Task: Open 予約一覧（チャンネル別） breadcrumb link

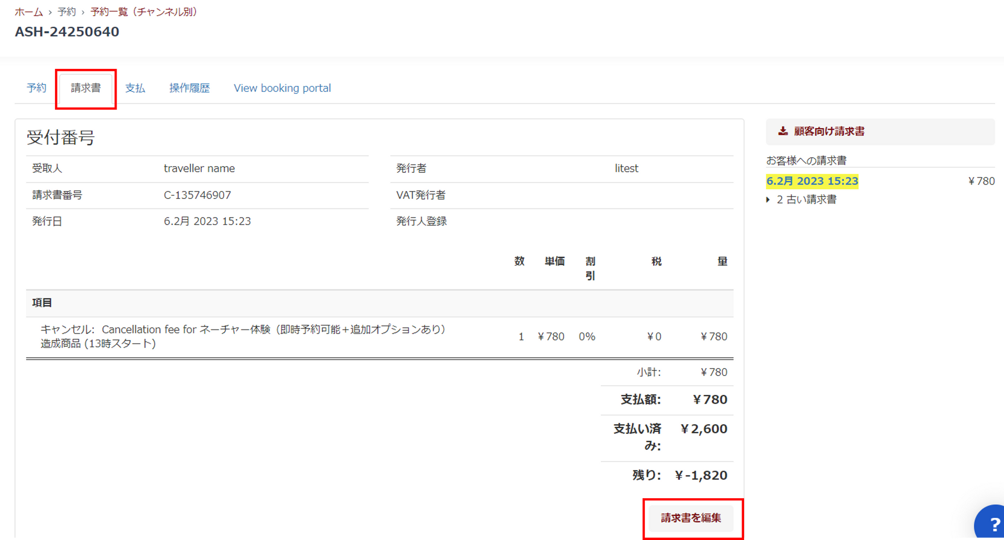Action: pyautogui.click(x=145, y=12)
